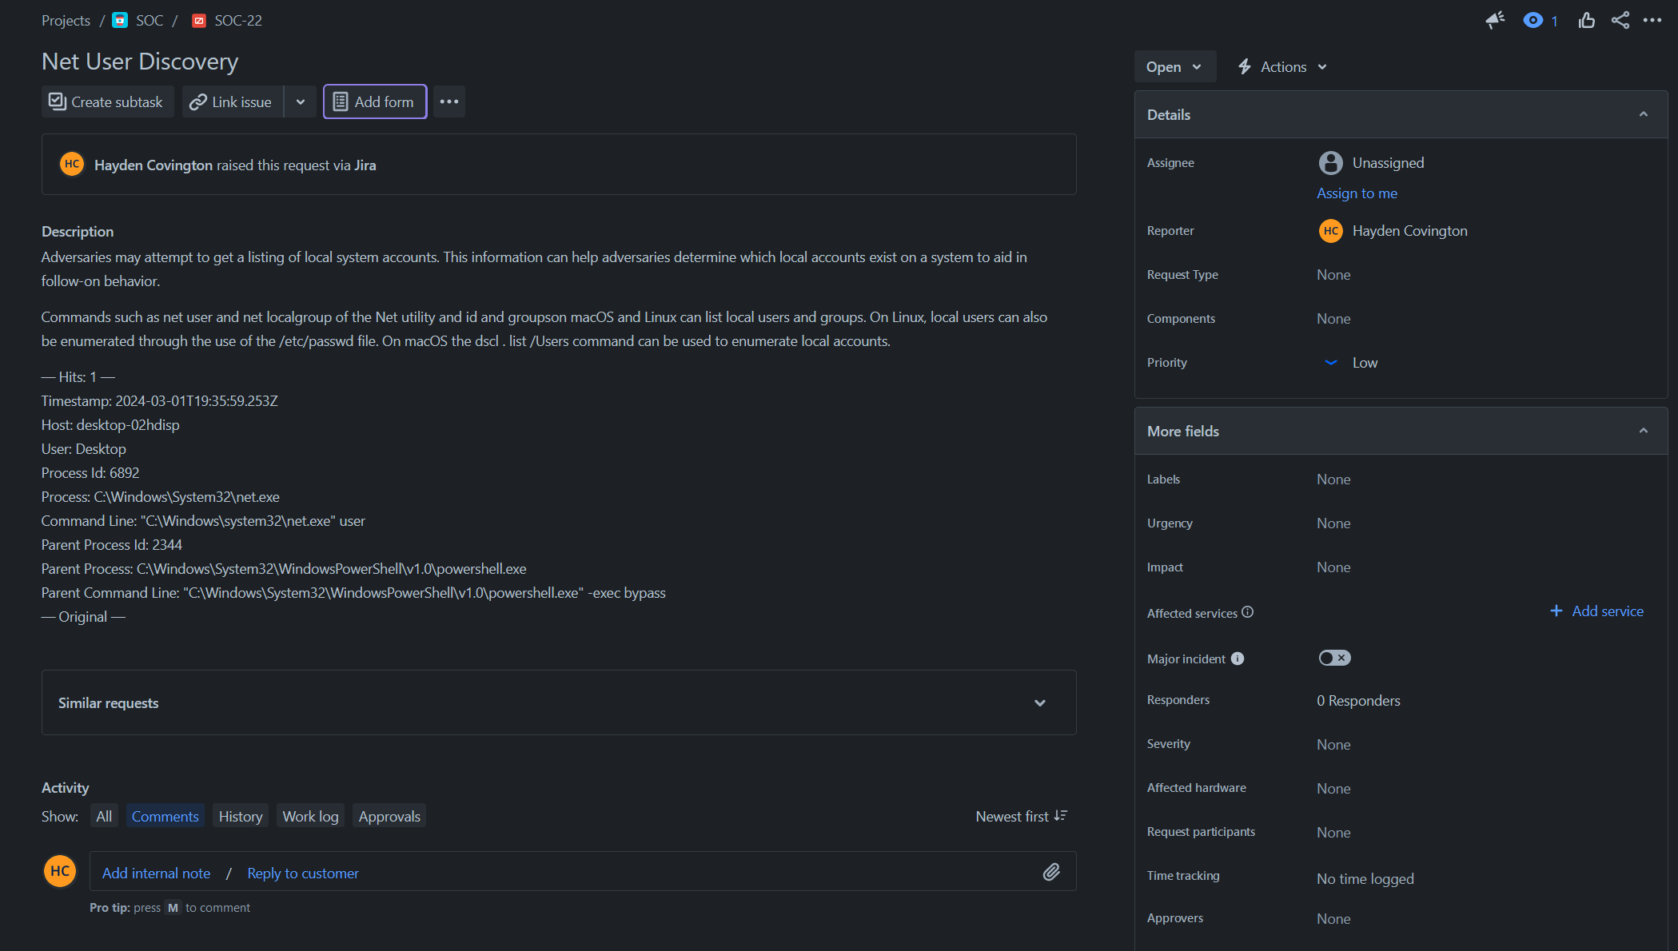Click the attachment paperclip icon
Viewport: 1678px width, 951px height.
click(x=1051, y=872)
